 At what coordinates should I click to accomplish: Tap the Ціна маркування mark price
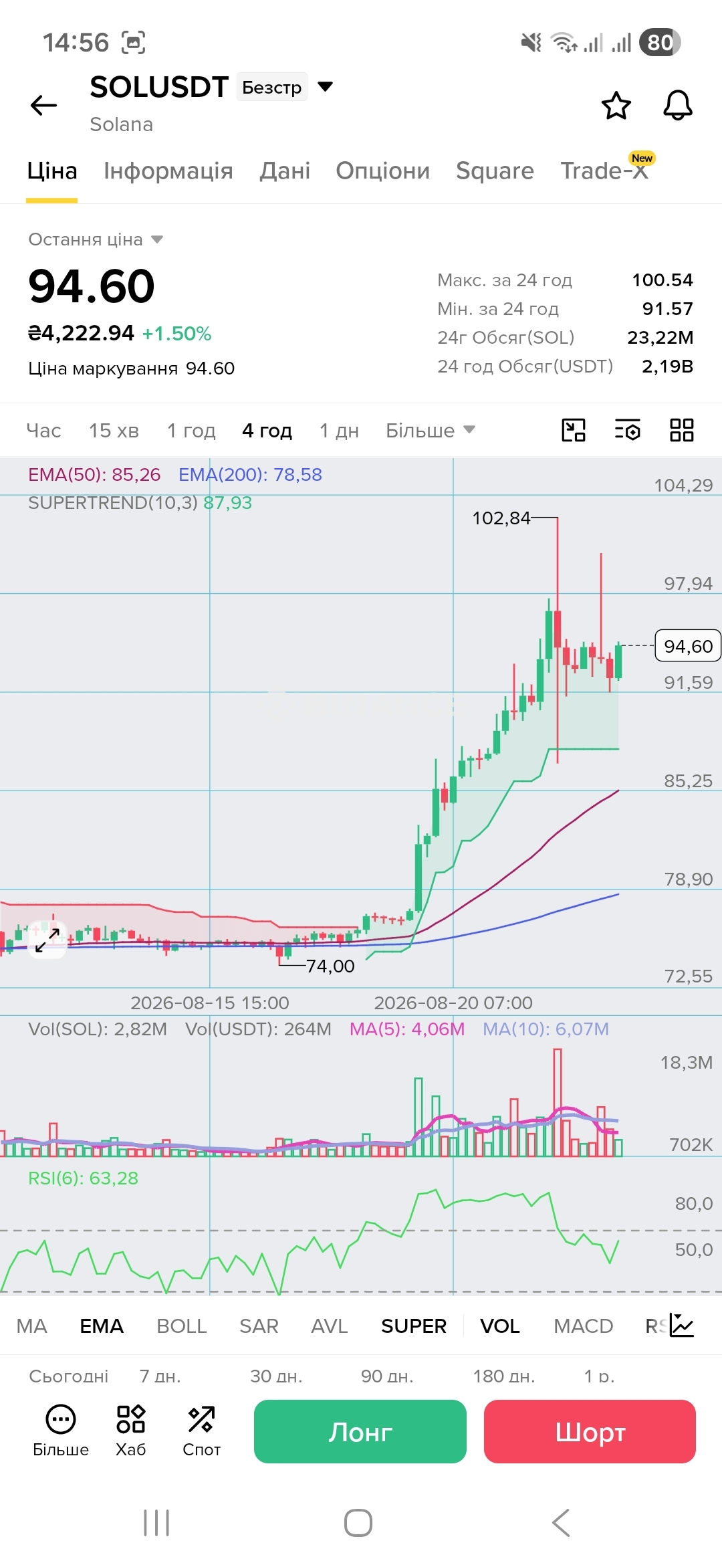131,369
